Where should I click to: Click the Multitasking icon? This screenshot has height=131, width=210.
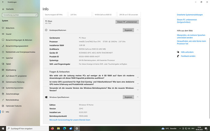click(x=3, y=70)
